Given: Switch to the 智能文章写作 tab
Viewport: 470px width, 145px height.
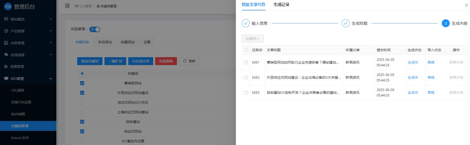Looking at the screenshot, I should tap(253, 5).
